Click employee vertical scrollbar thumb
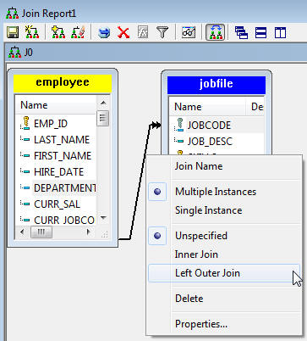This screenshot has height=341, width=307. click(x=102, y=118)
